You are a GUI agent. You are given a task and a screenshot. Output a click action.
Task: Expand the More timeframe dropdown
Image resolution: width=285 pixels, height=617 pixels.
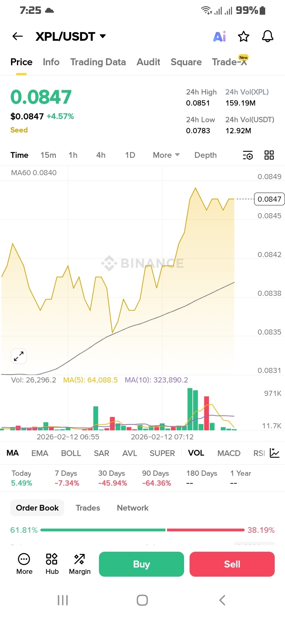click(166, 155)
